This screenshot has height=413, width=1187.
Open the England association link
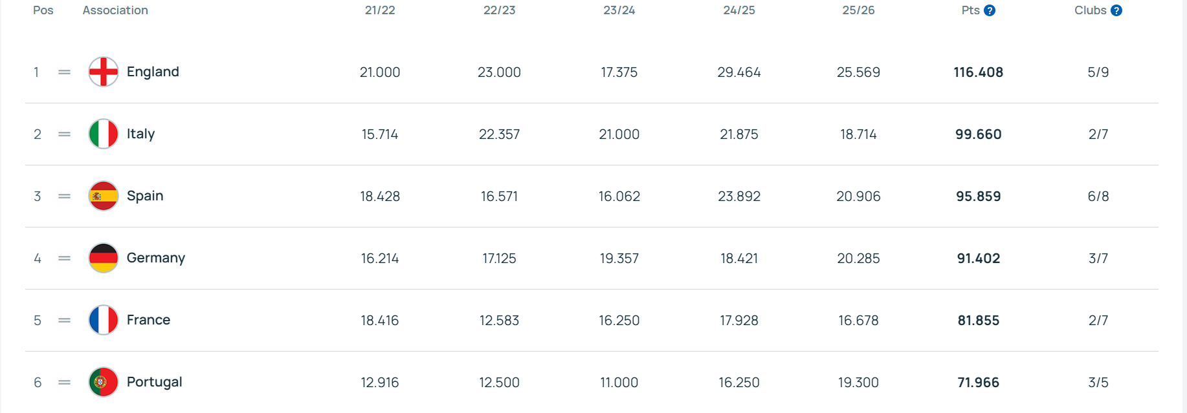153,72
